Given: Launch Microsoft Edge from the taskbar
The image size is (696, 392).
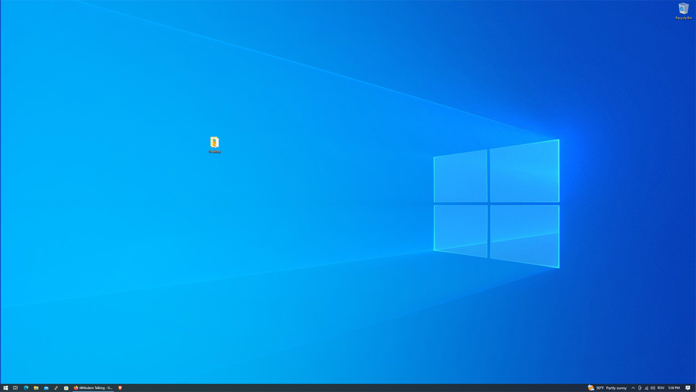Looking at the screenshot, I should tap(26, 387).
